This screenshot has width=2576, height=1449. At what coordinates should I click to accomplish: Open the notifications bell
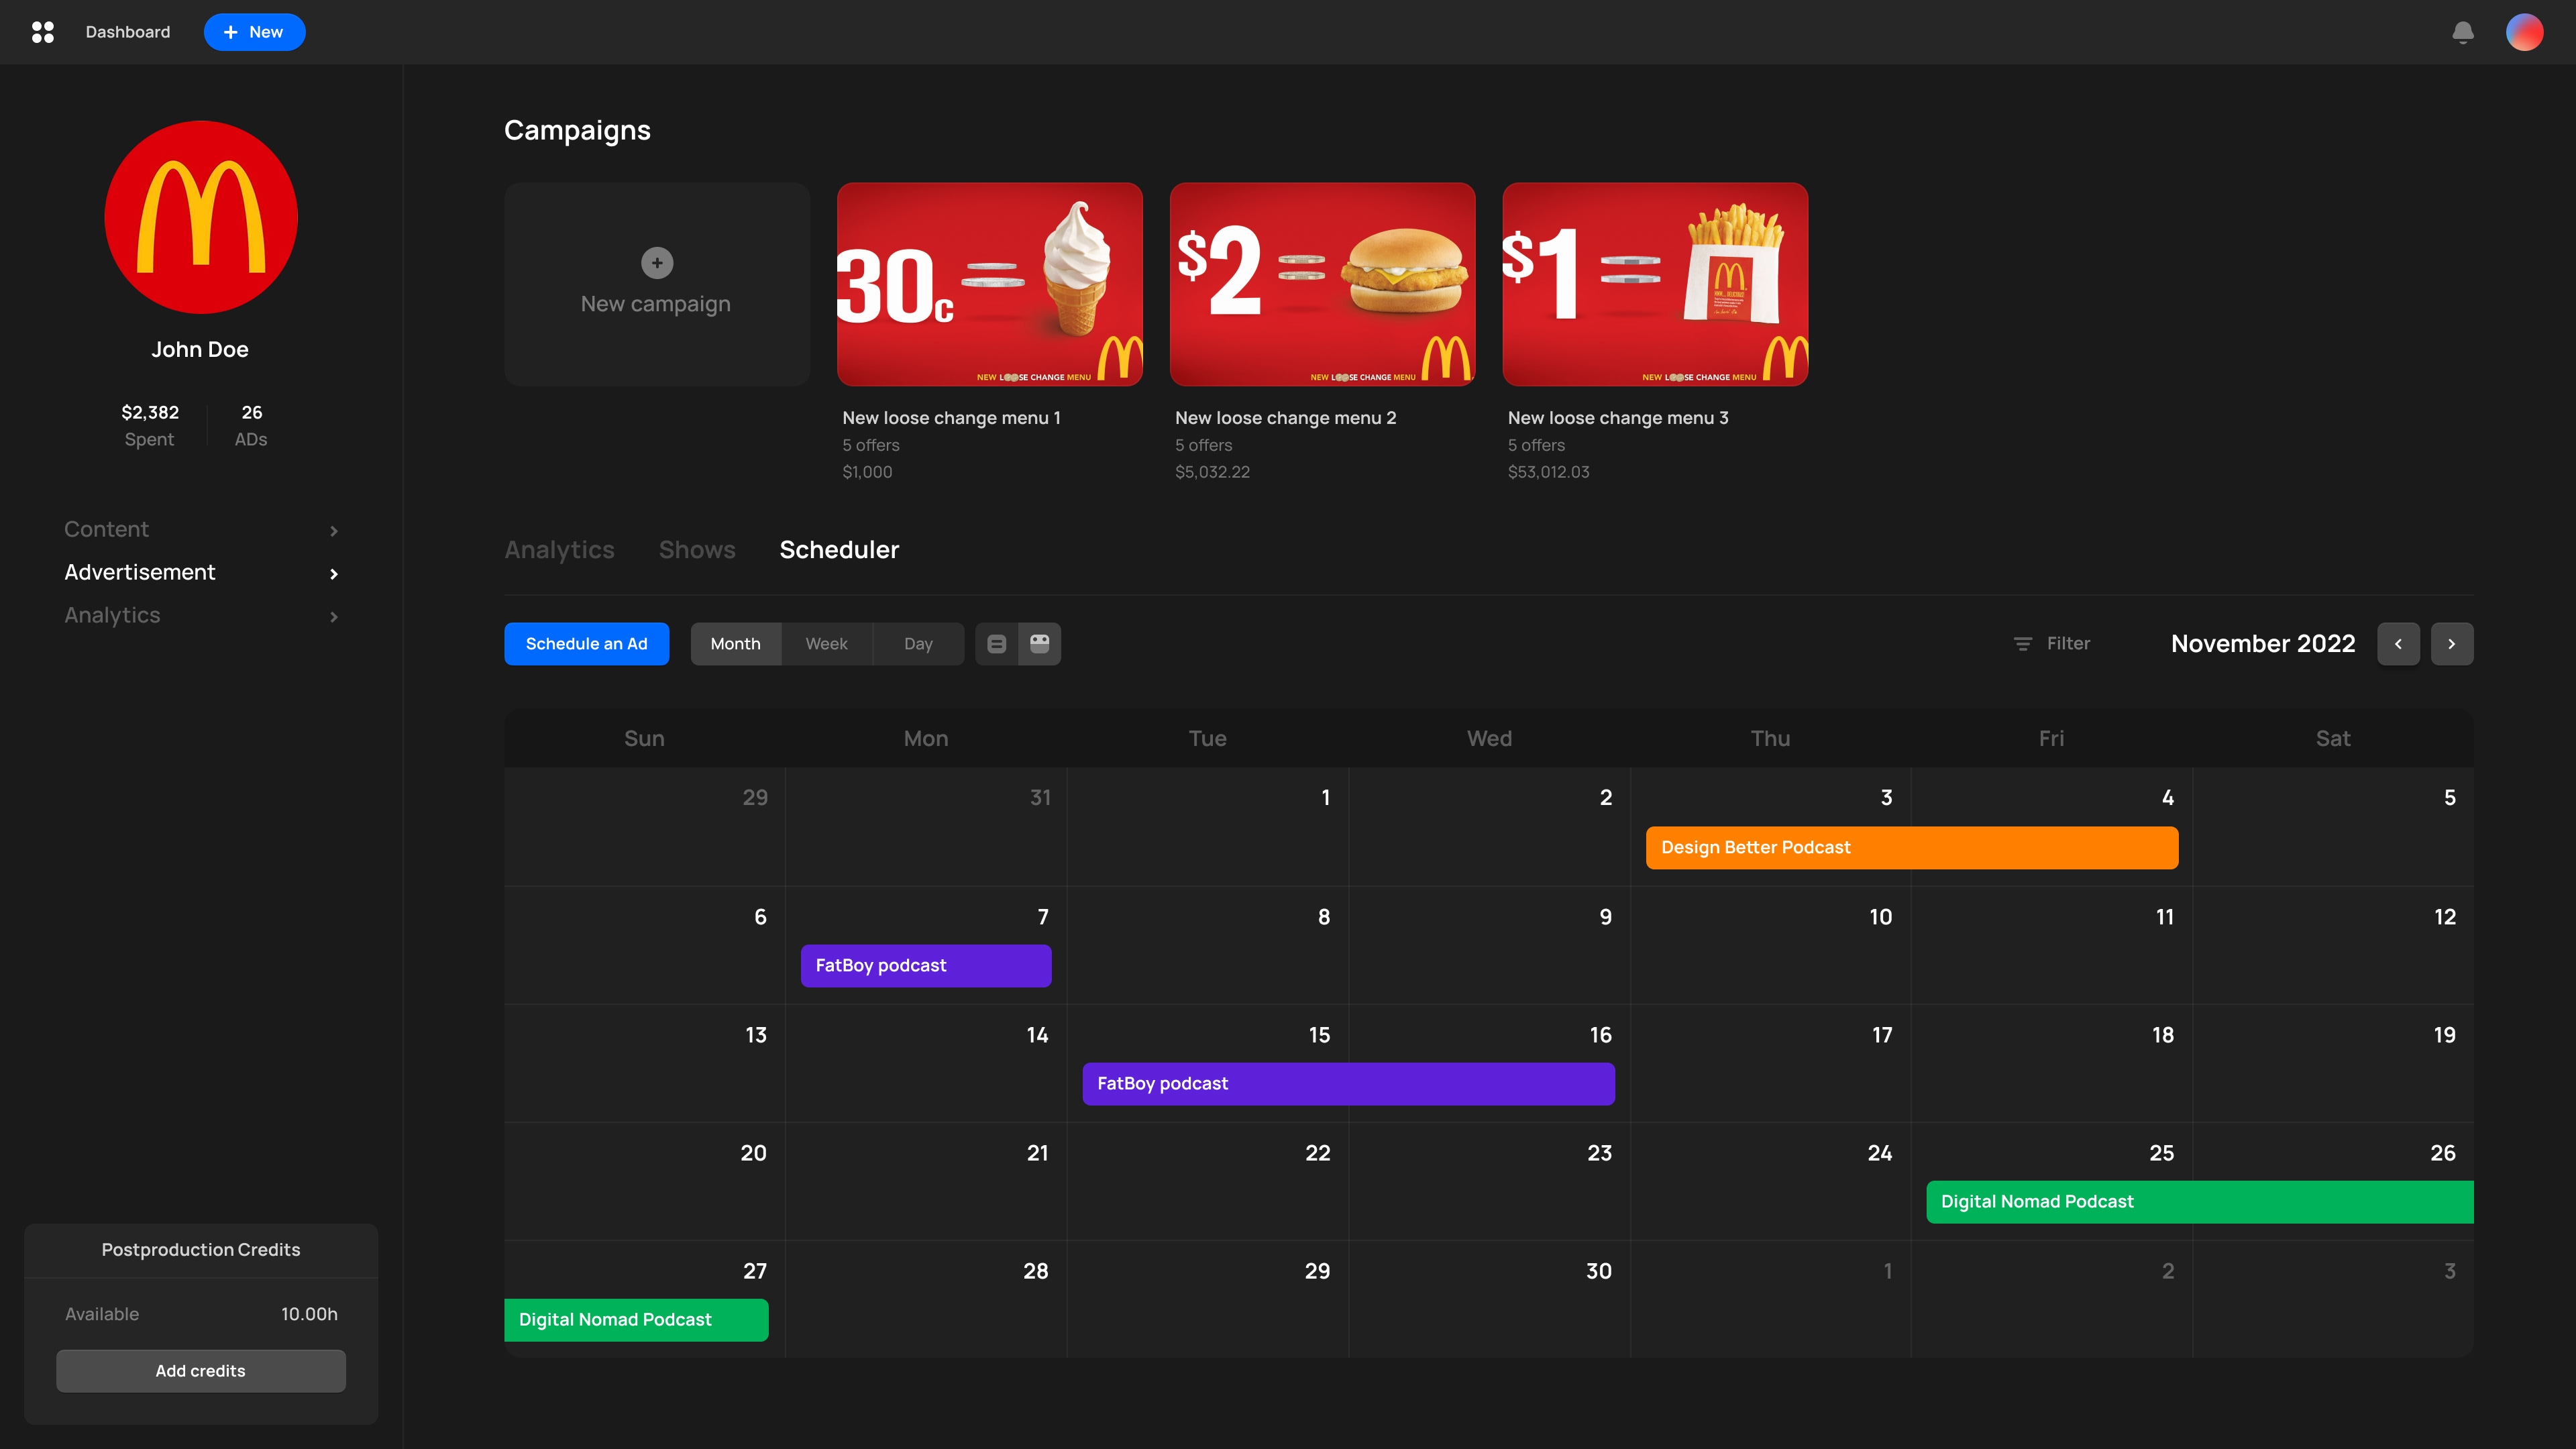click(x=2462, y=32)
